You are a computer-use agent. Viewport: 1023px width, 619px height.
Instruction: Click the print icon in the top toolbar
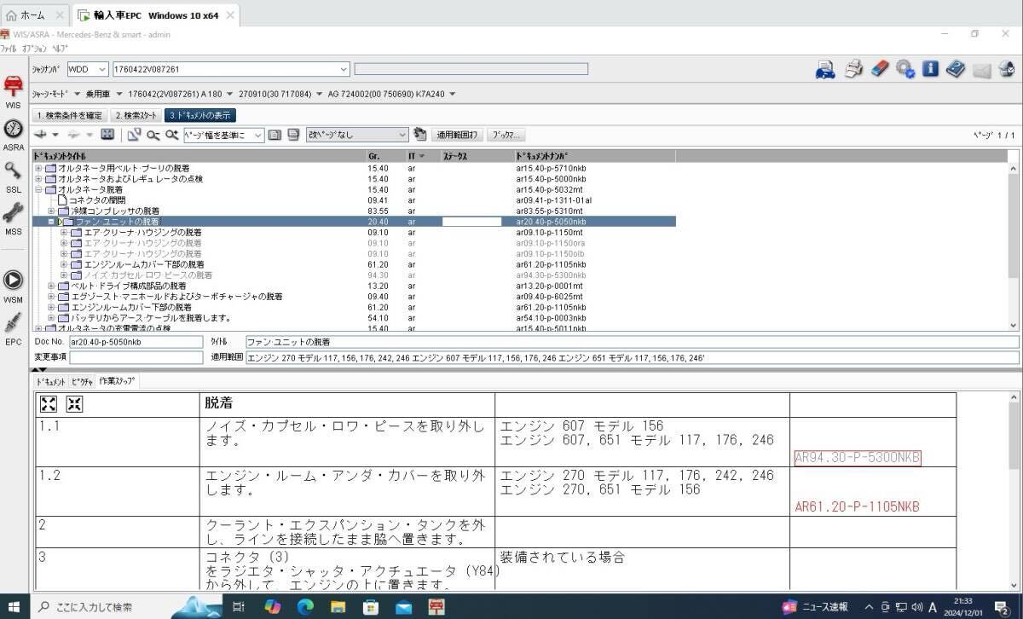(852, 69)
